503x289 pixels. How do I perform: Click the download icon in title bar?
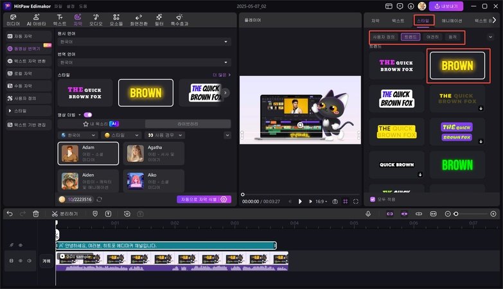[410, 6]
